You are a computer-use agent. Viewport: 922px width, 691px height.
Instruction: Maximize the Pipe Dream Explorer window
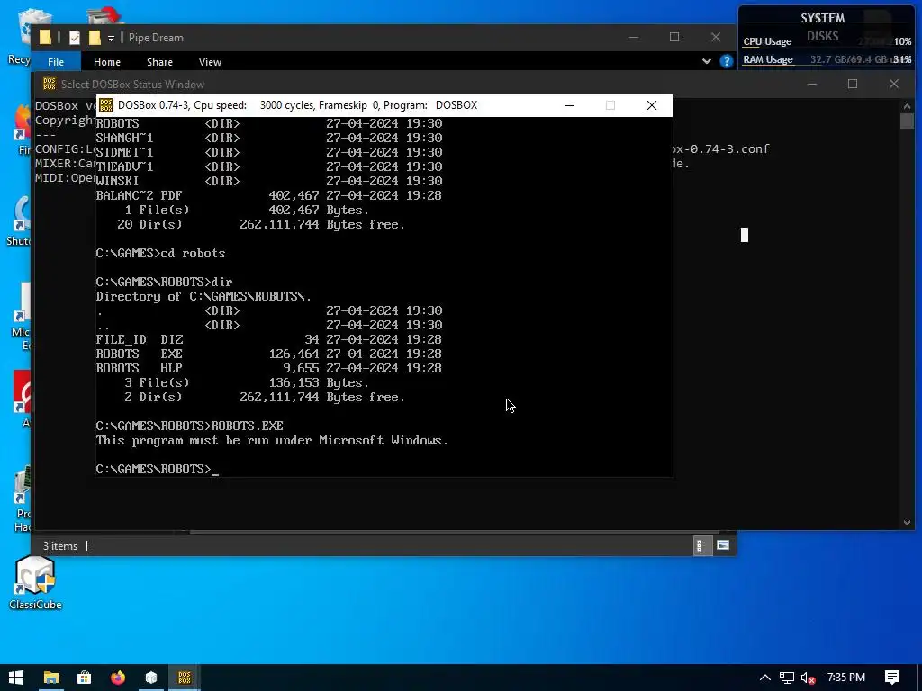pyautogui.click(x=674, y=37)
